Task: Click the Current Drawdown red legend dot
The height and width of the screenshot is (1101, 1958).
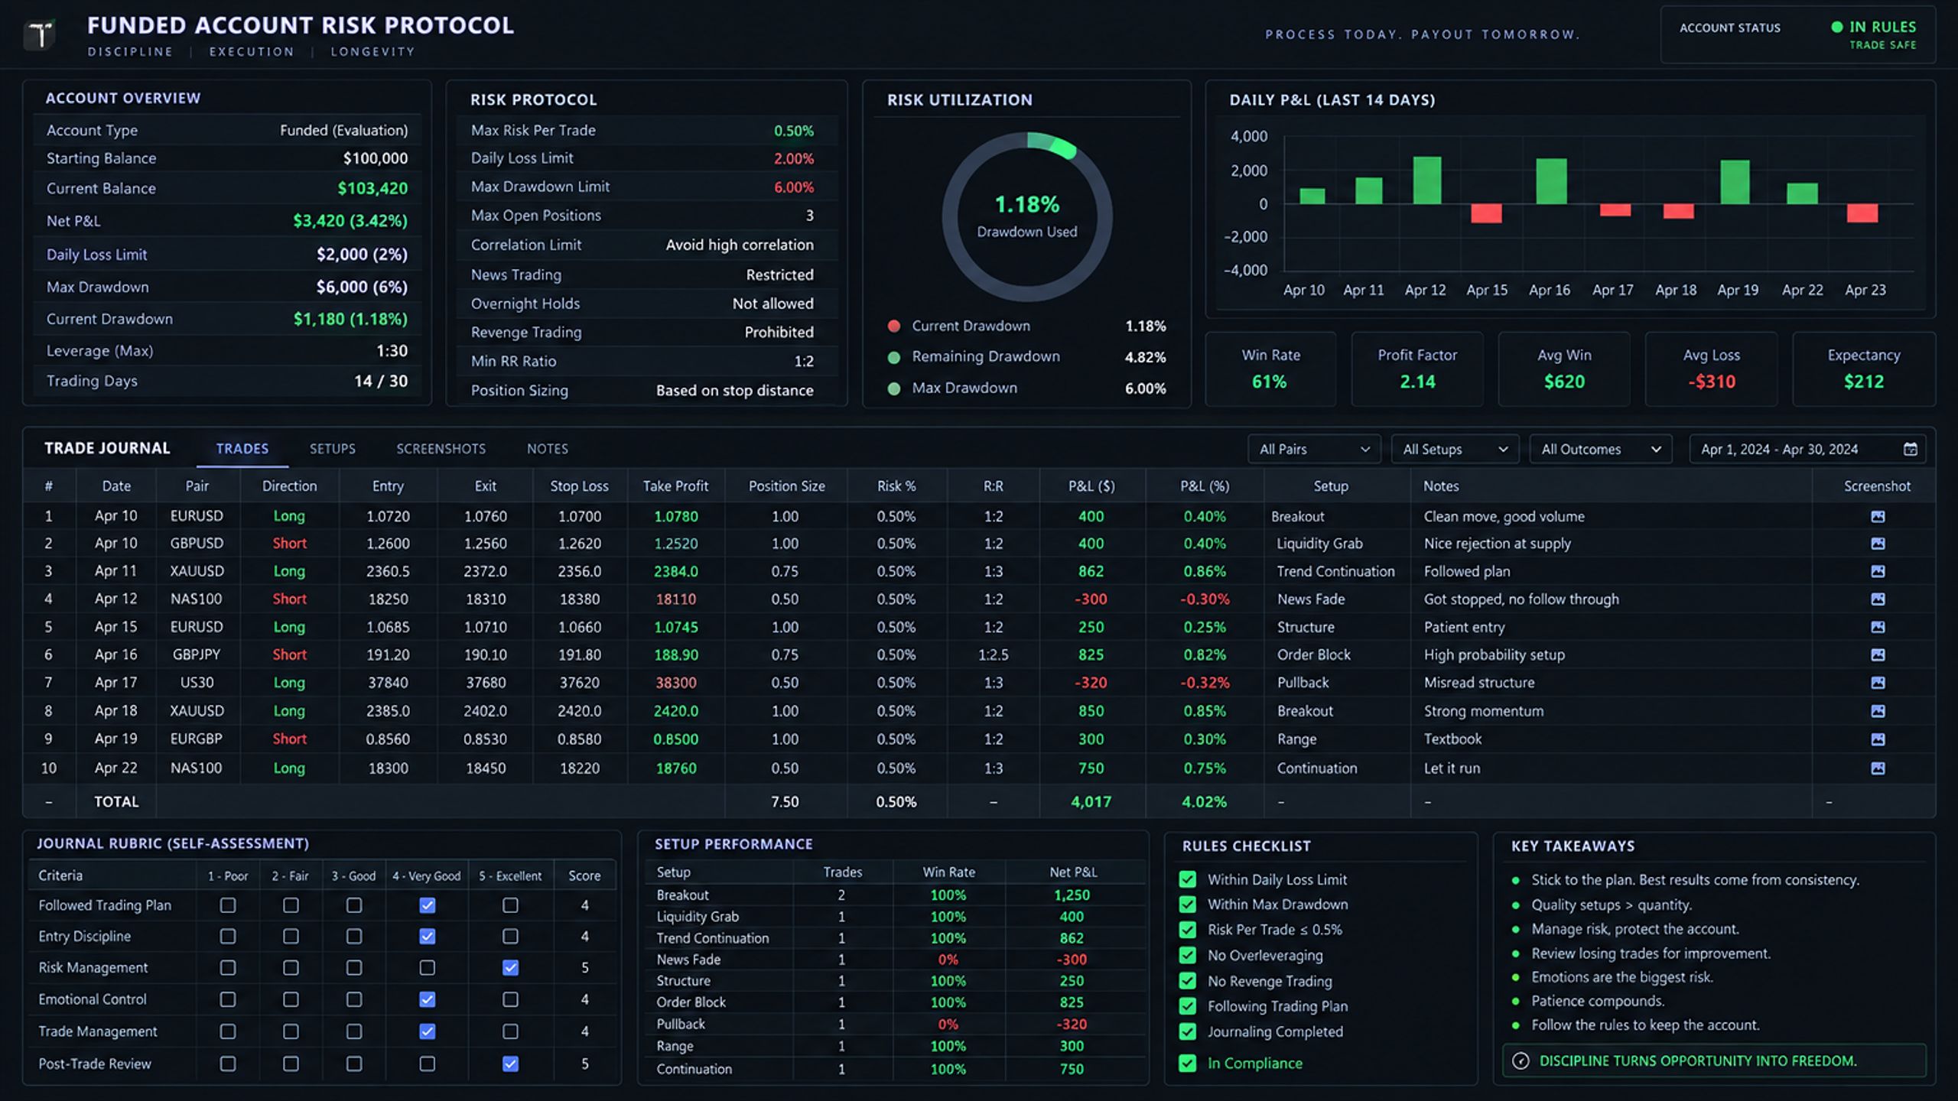Action: coord(893,326)
